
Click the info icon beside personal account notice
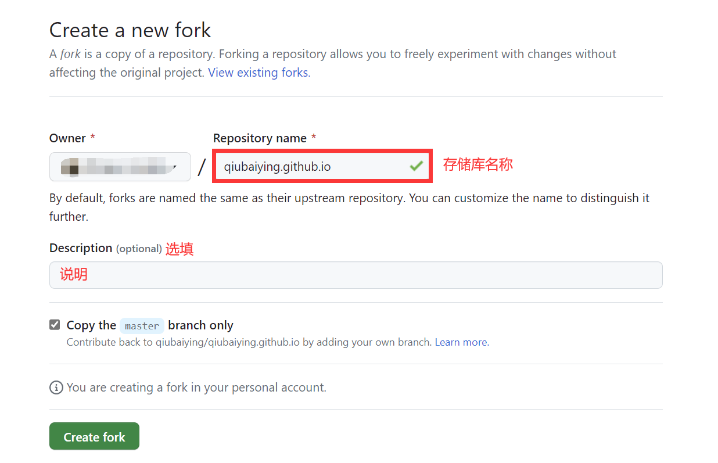[56, 387]
